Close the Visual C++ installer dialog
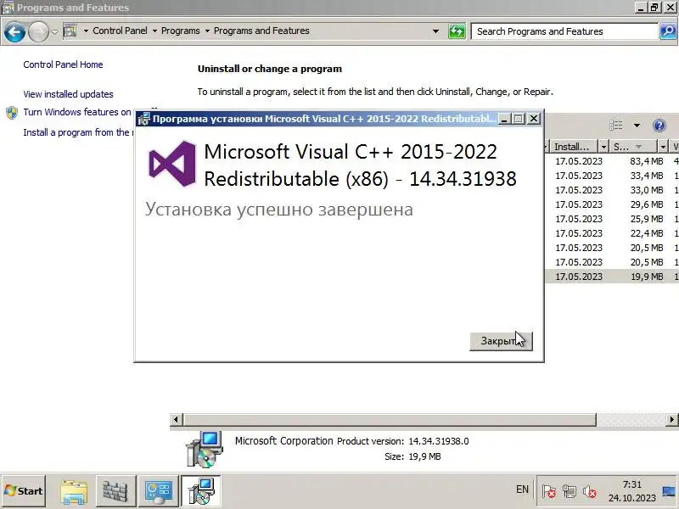The width and height of the screenshot is (679, 509). point(535,119)
